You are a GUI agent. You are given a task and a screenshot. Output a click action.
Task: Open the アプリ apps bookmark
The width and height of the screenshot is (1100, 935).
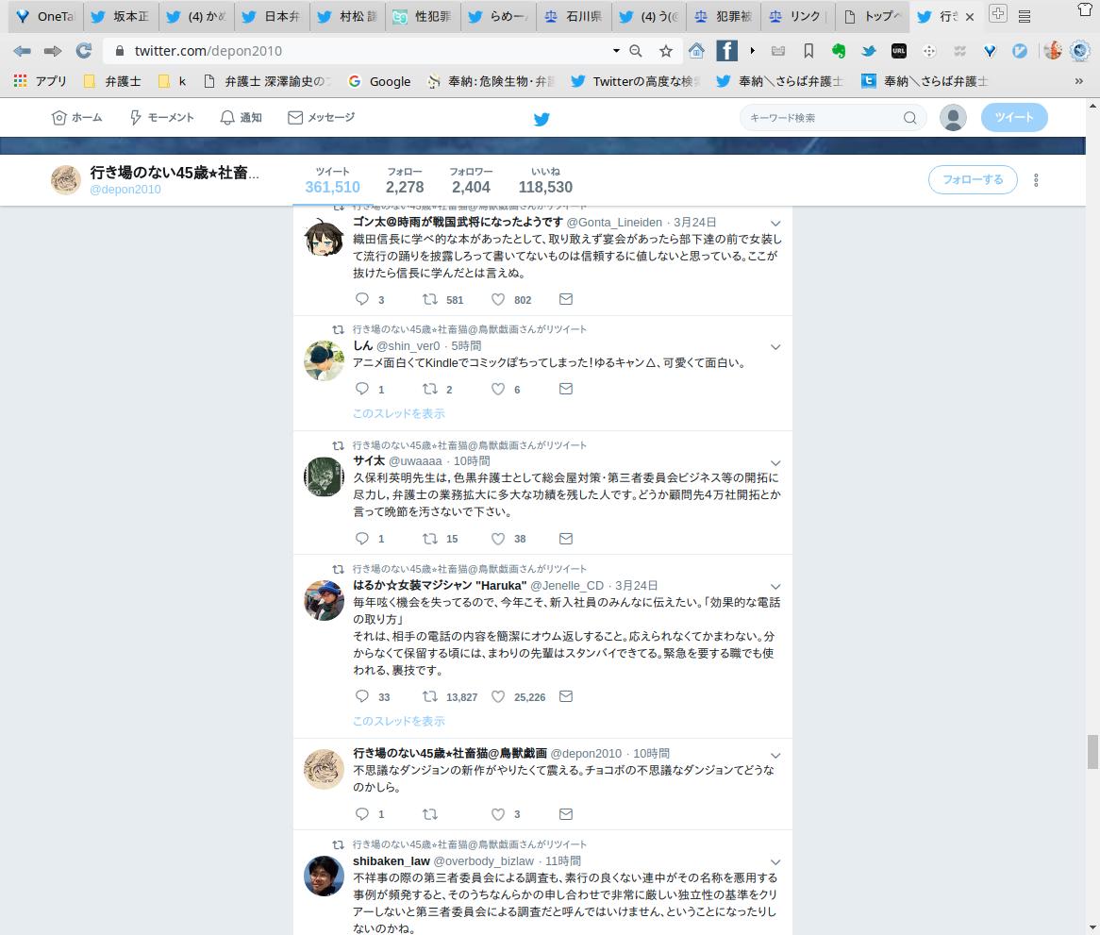click(40, 81)
